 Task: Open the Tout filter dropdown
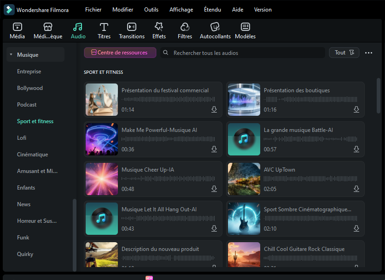[x=344, y=53]
